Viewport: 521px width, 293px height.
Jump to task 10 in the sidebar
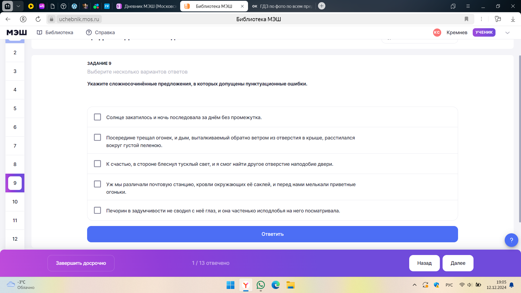click(x=15, y=202)
